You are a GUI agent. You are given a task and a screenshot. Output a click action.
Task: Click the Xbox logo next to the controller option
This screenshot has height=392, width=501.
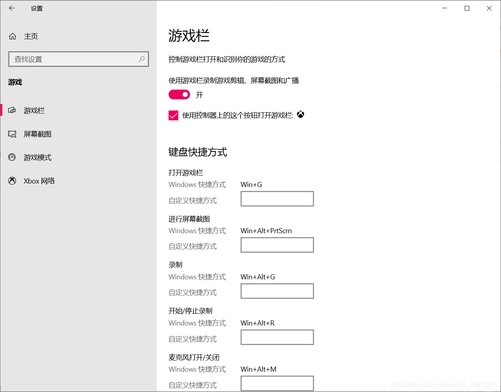pos(300,115)
